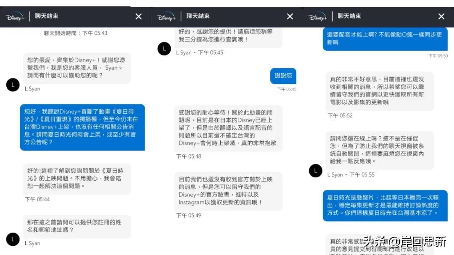Click 聊天結束 title above the 聊天開始時間 line
Image resolution: width=454 pixels, height=255 pixels.
47,16
